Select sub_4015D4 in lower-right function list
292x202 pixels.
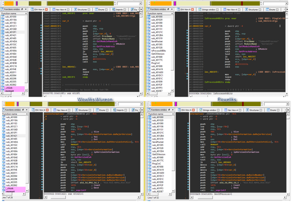point(158,151)
